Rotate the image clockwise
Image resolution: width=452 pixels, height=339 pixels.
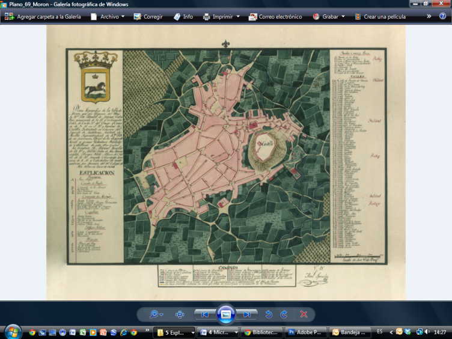click(x=284, y=314)
